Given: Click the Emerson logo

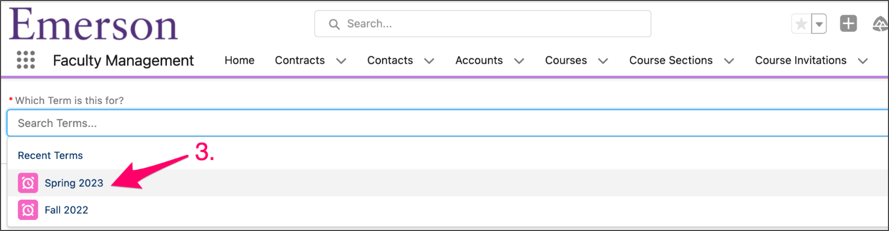Looking at the screenshot, I should click(x=93, y=24).
